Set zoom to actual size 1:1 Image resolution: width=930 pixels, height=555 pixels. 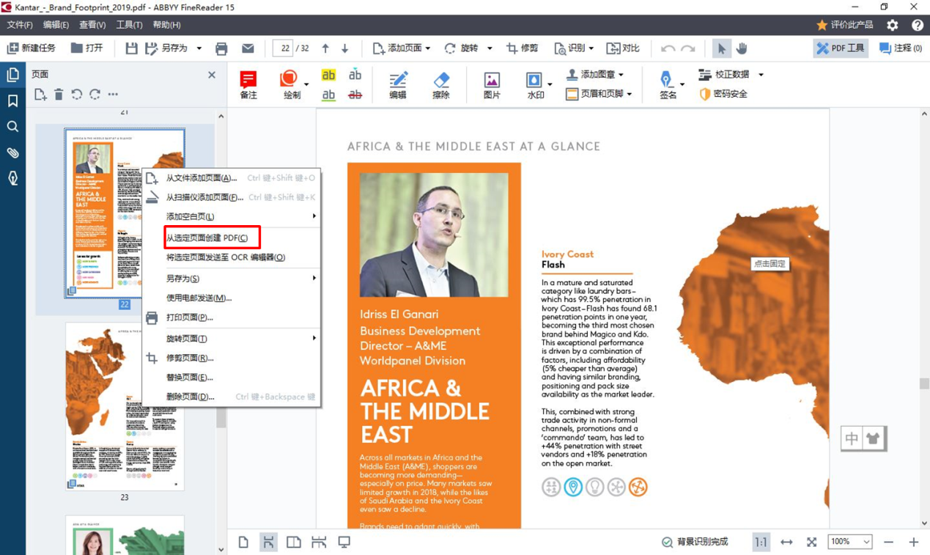tap(761, 542)
